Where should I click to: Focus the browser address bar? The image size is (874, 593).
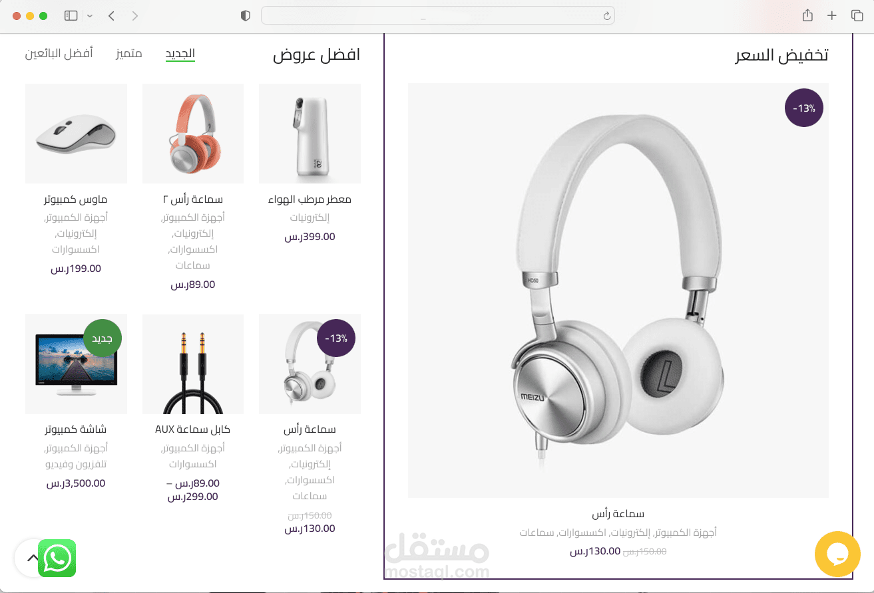pos(438,16)
